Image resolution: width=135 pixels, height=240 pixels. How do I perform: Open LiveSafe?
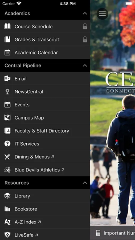pyautogui.click(x=45, y=235)
